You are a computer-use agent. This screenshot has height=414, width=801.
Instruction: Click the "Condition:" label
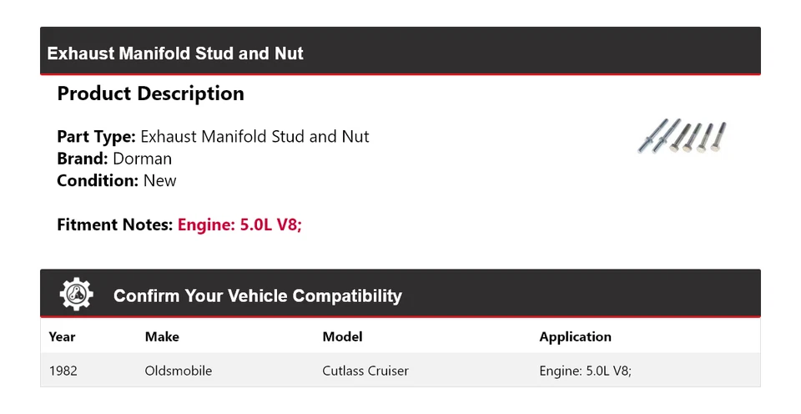pyautogui.click(x=98, y=180)
